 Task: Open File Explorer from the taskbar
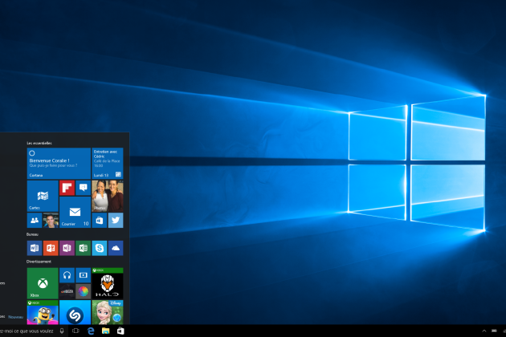pyautogui.click(x=105, y=331)
